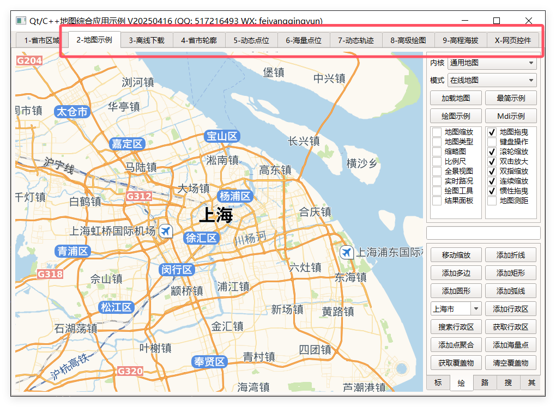Enable the 全景视图 checkbox
Image resolution: width=556 pixels, height=407 pixels.
(x=437, y=171)
